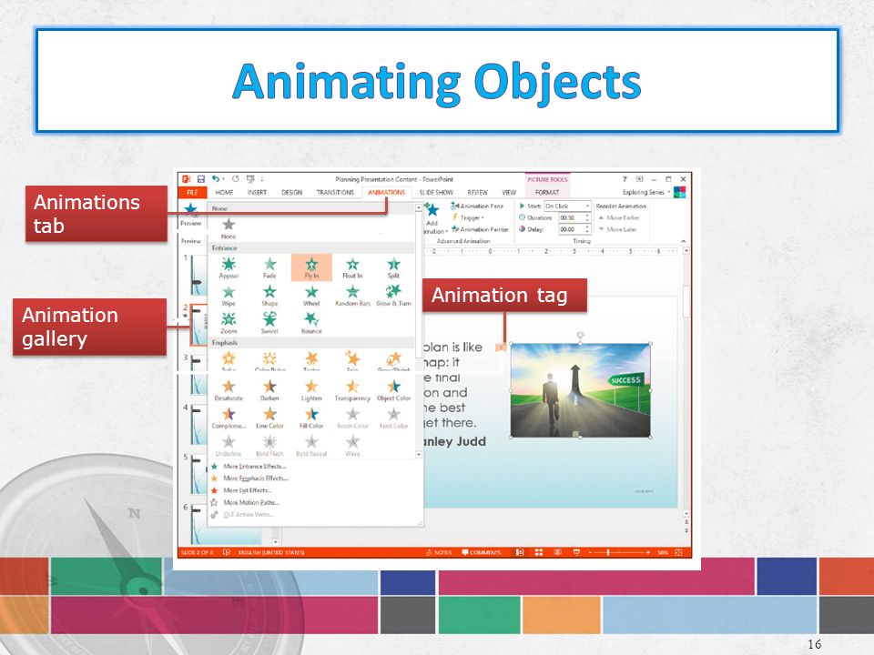
Task: Choose the Wipe entrance animation
Action: (229, 296)
